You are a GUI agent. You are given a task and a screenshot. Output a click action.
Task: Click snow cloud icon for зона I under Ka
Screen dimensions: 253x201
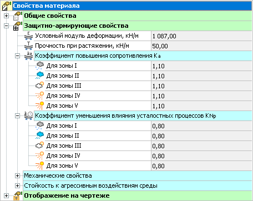[x=40, y=66]
